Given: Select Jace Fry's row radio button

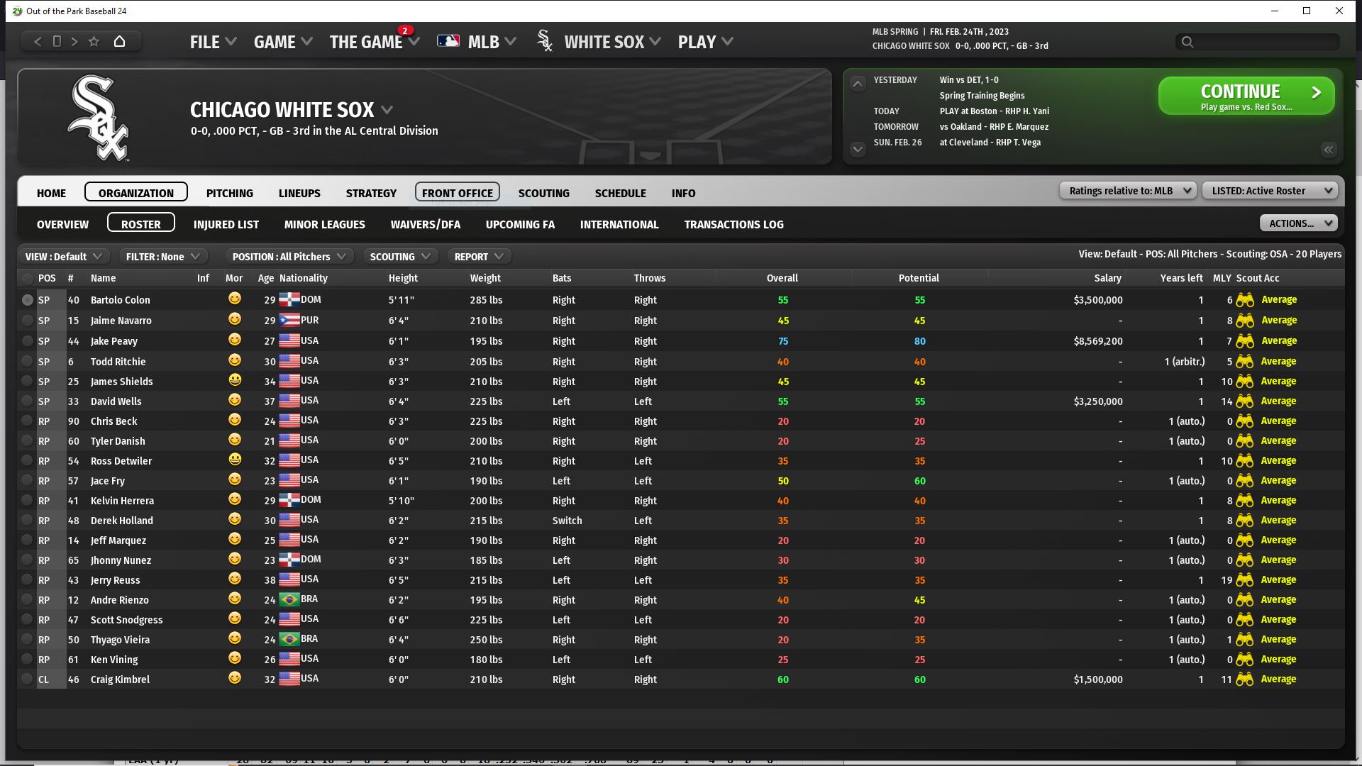Looking at the screenshot, I should coord(27,481).
